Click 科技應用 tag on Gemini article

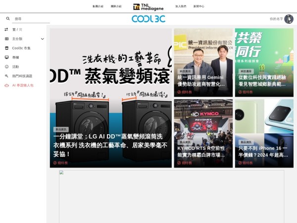tap(185, 71)
